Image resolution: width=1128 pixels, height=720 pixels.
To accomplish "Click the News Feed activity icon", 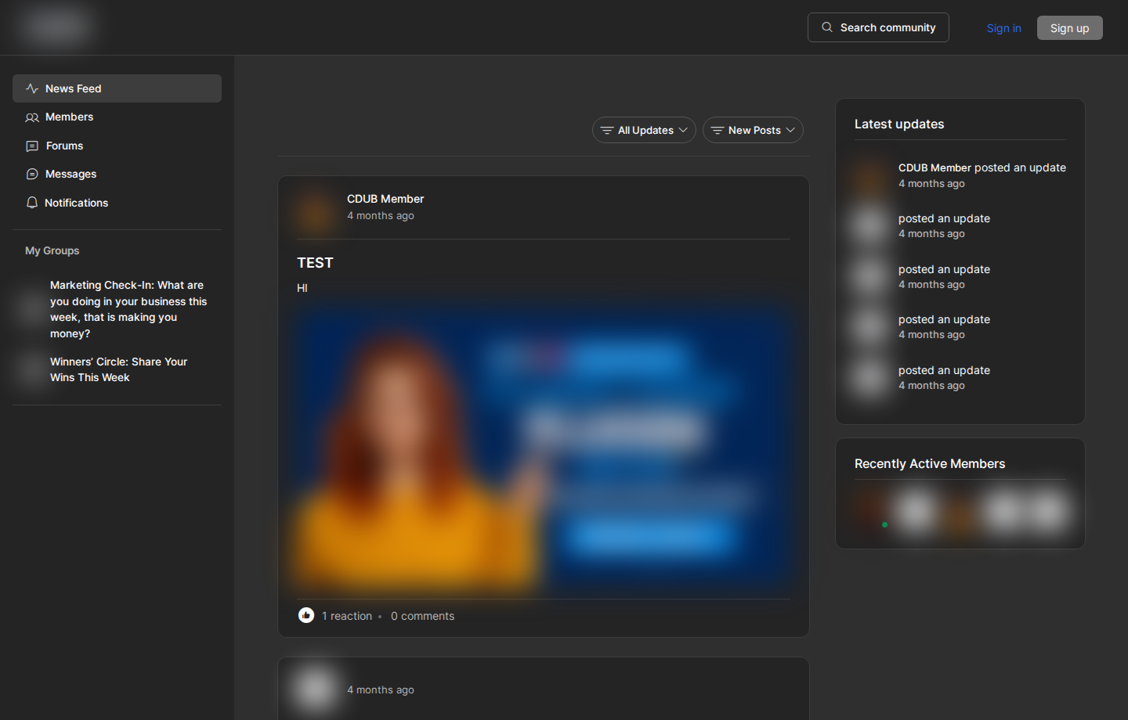I will click(x=32, y=88).
